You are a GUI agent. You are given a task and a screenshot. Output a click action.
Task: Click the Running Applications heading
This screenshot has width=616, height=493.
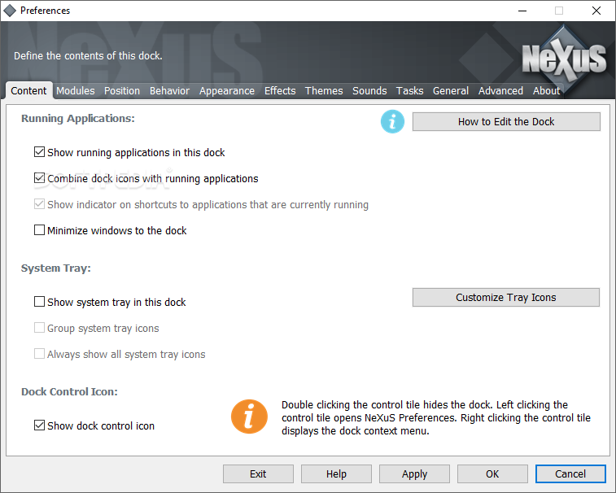click(78, 118)
